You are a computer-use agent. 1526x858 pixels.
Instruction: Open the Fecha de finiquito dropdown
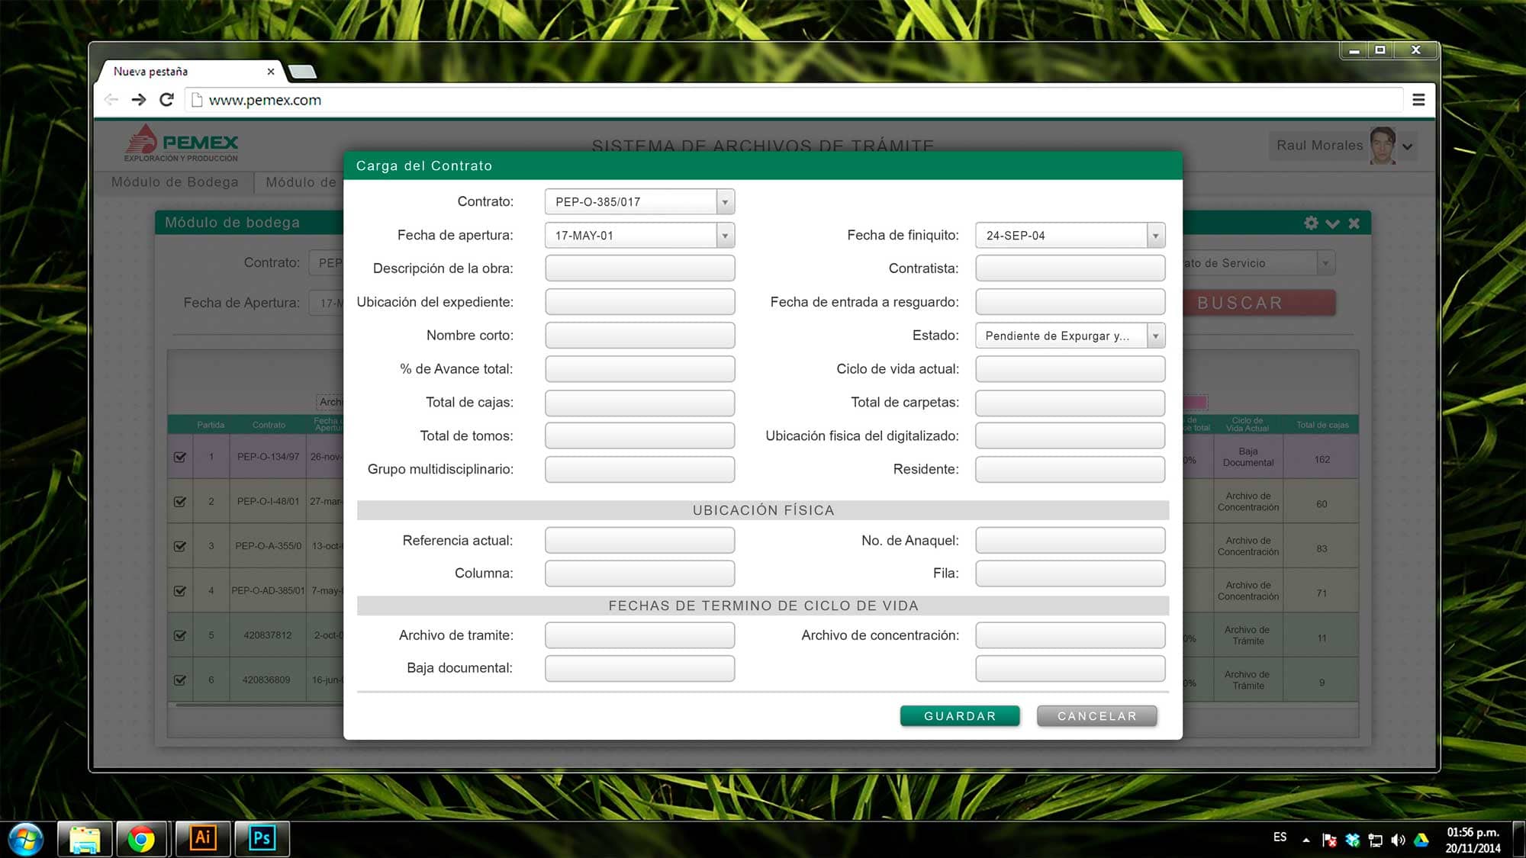[x=1155, y=236]
